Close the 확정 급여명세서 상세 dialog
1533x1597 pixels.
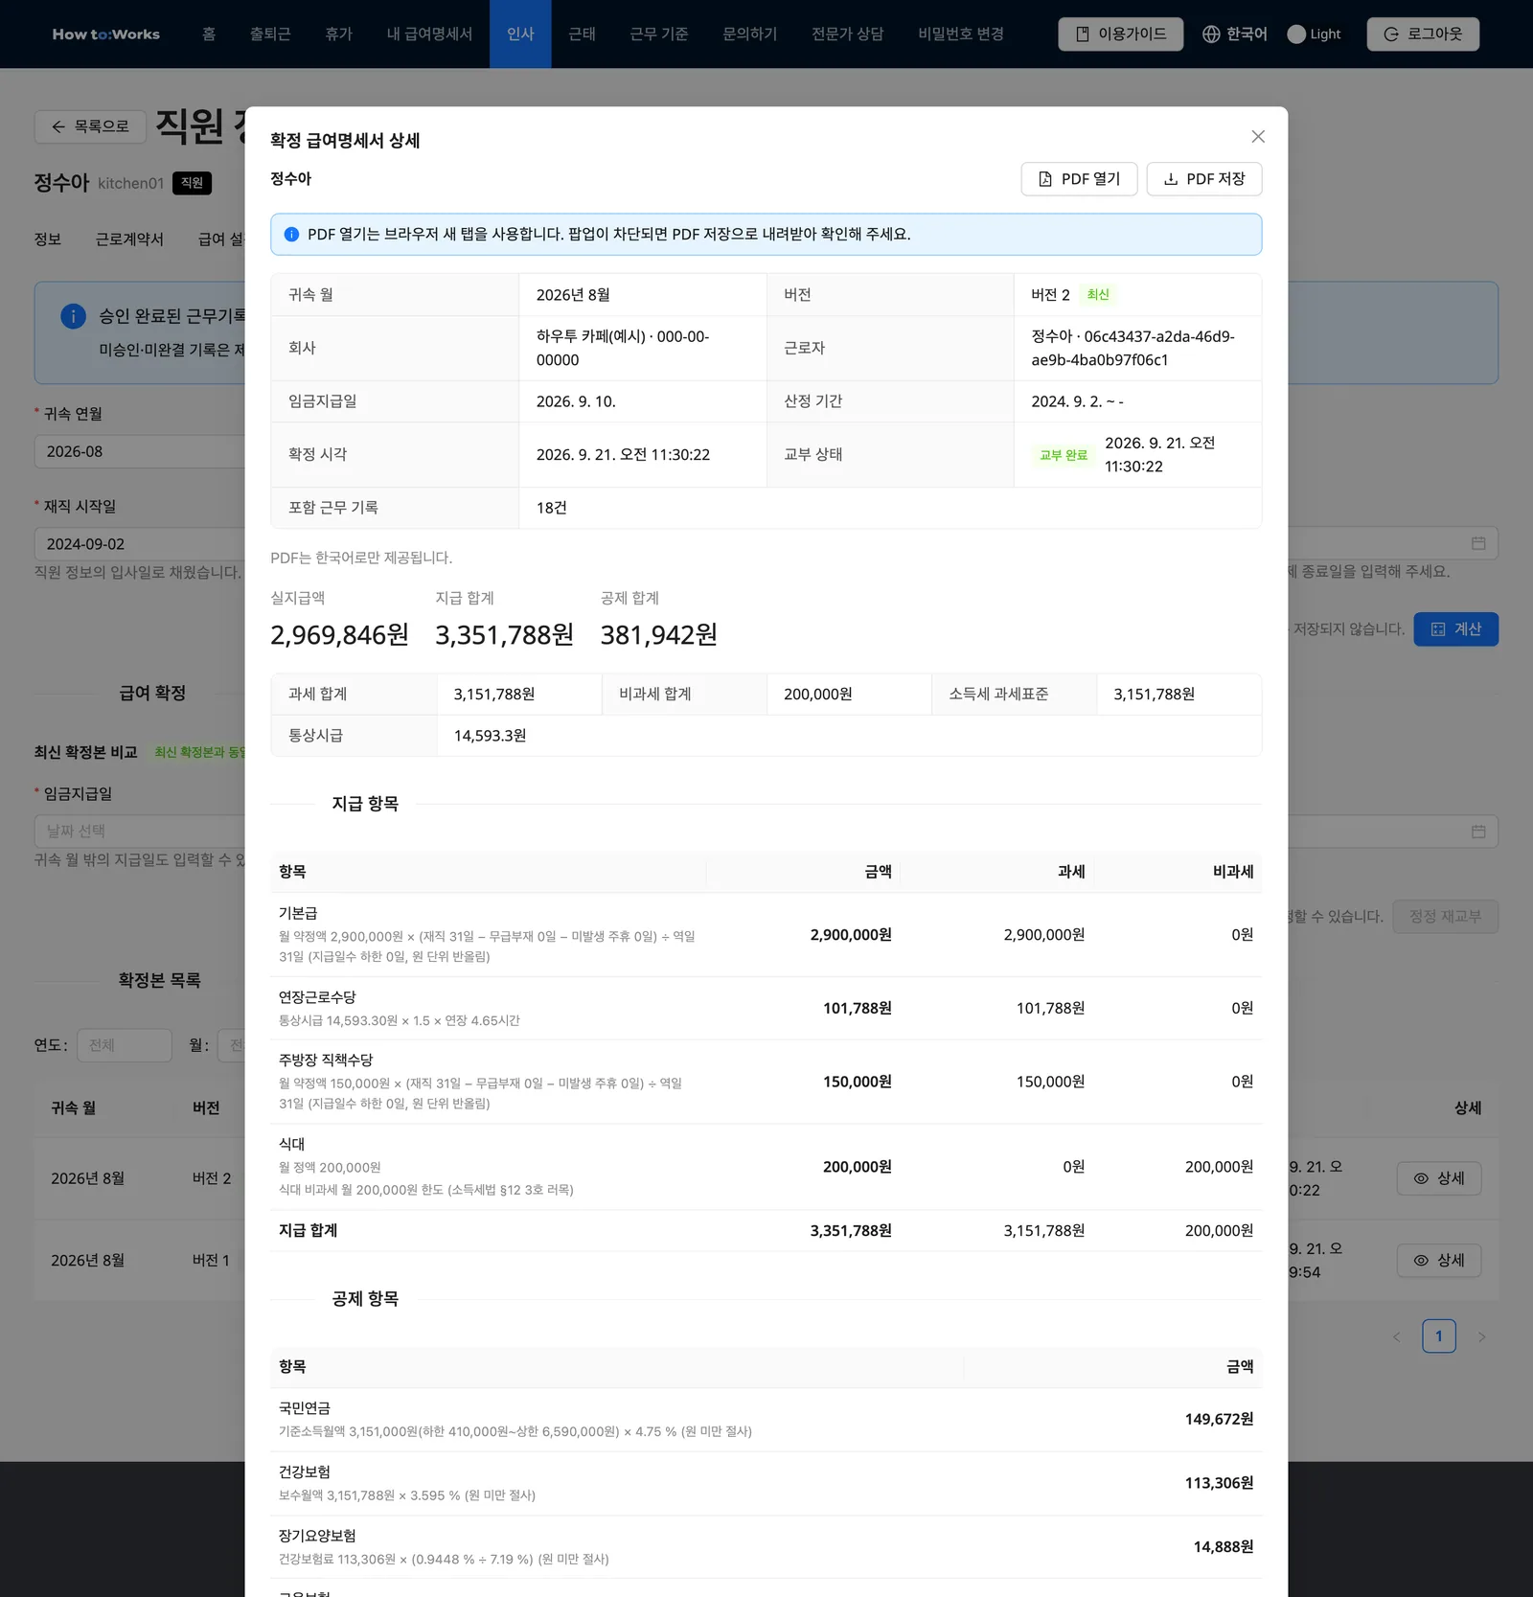pos(1258,137)
